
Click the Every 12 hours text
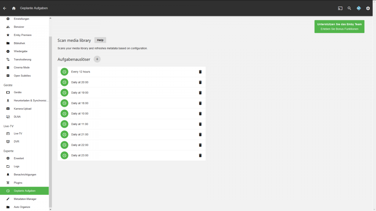[x=81, y=72]
